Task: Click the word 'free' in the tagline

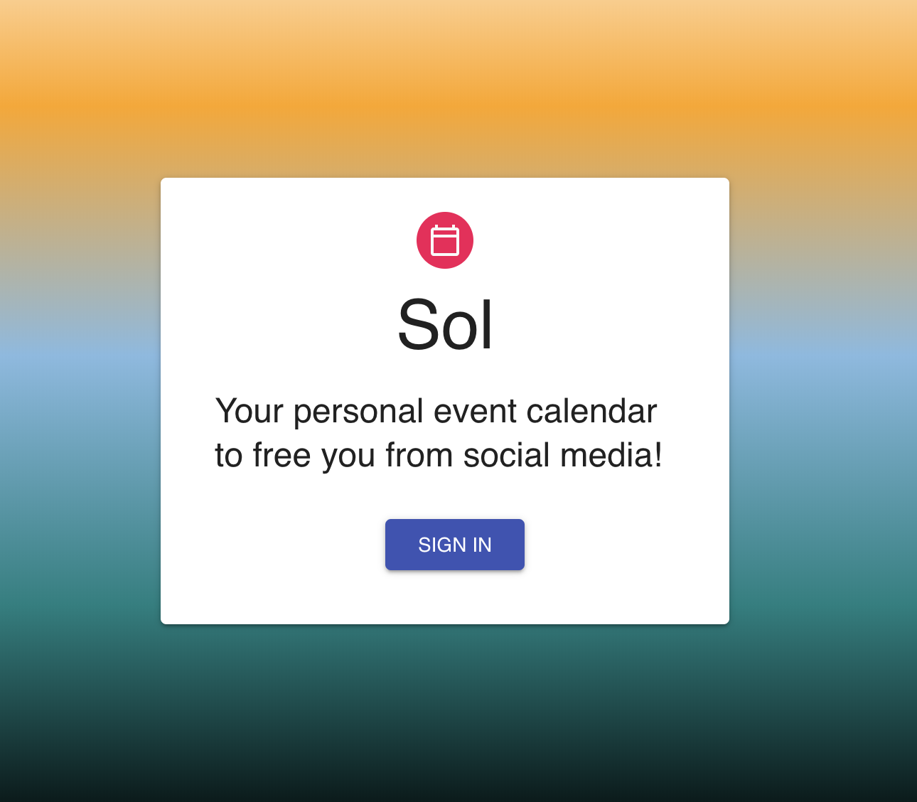Action: [x=281, y=455]
